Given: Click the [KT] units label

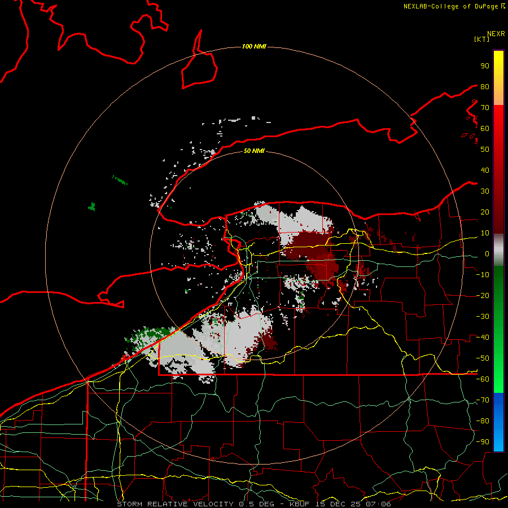Looking at the screenshot, I should 481,39.
